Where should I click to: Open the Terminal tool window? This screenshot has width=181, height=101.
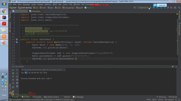coord(66,97)
